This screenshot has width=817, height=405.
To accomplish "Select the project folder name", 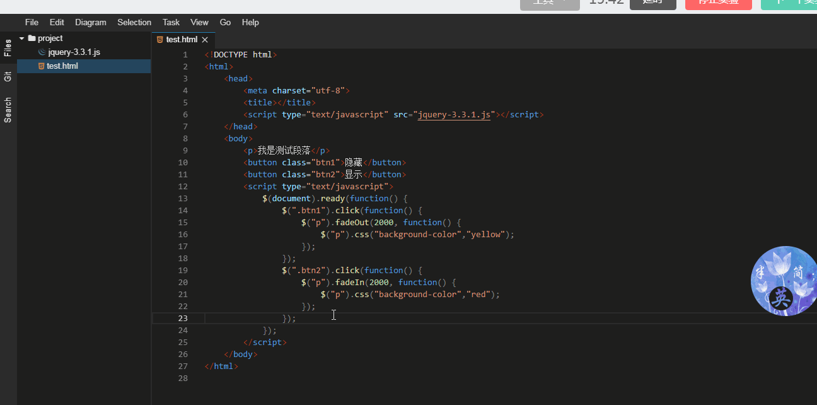I will (50, 38).
